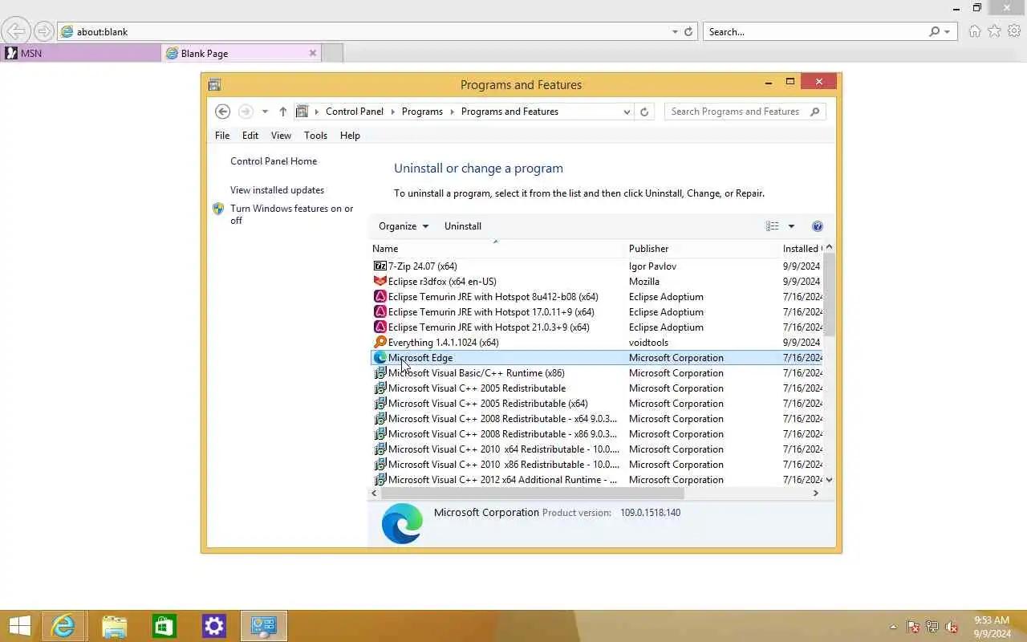The width and height of the screenshot is (1027, 642).
Task: Open View installed updates link
Action: point(277,190)
